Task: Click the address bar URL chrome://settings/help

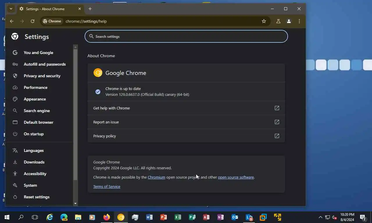Action: point(86,21)
